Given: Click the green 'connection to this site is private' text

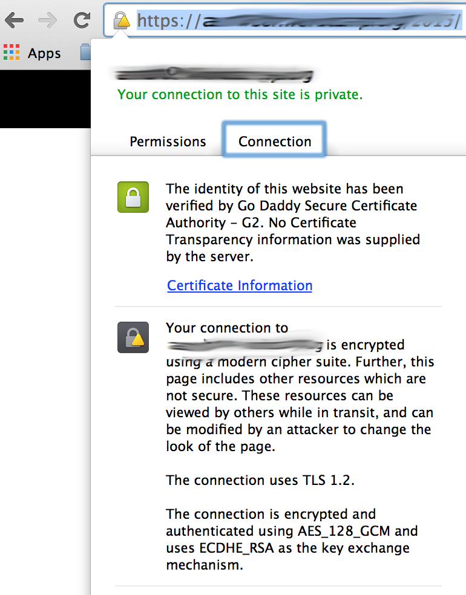Looking at the screenshot, I should pos(240,94).
